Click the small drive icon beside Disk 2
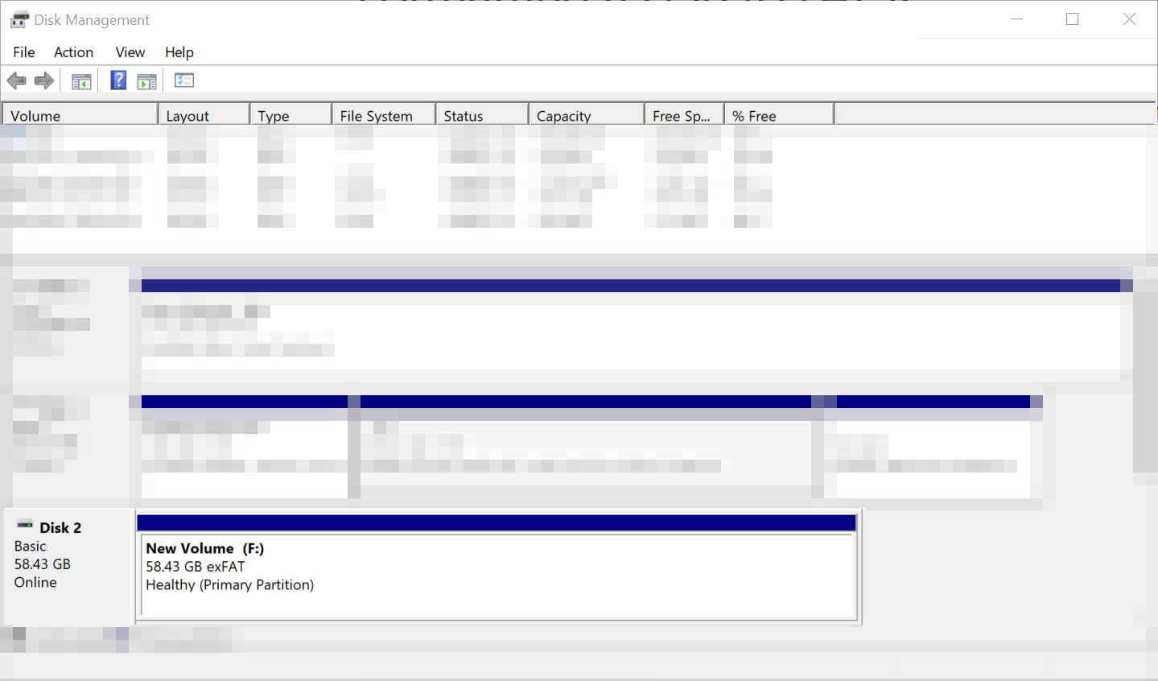 [x=25, y=525]
